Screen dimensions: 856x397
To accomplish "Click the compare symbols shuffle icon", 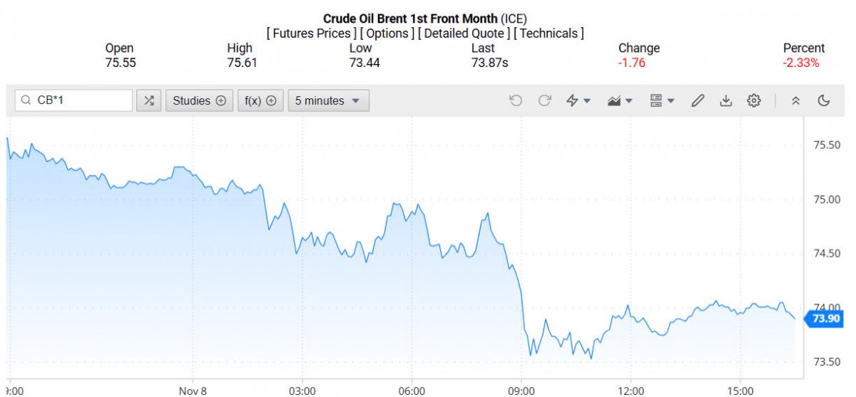I will 148,100.
